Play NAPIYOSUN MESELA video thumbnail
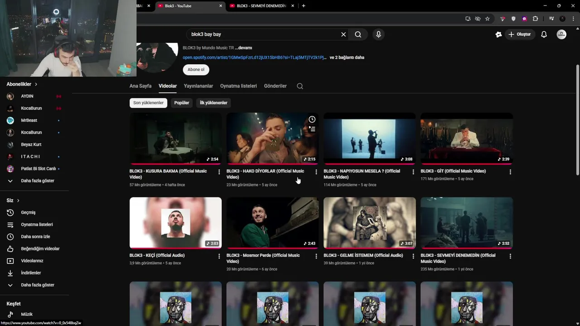The height and width of the screenshot is (326, 580). click(369, 139)
